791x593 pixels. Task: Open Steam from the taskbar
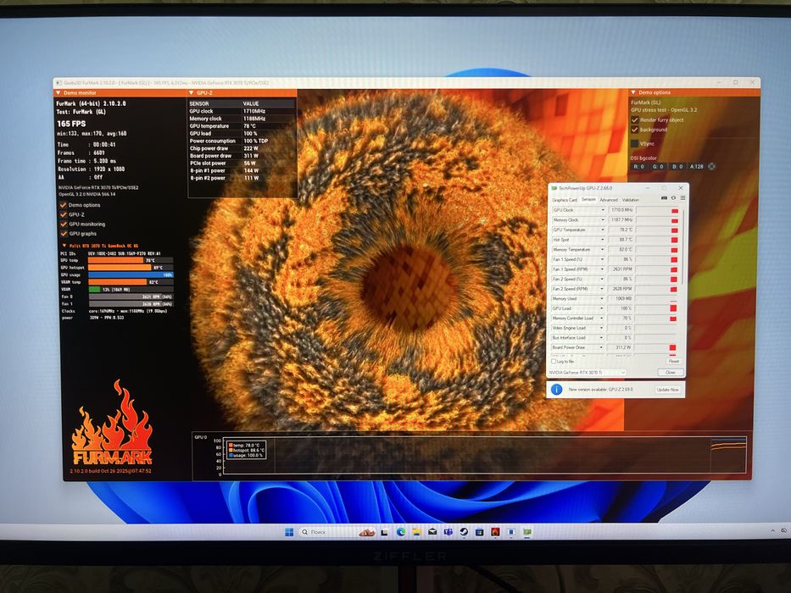point(464,532)
